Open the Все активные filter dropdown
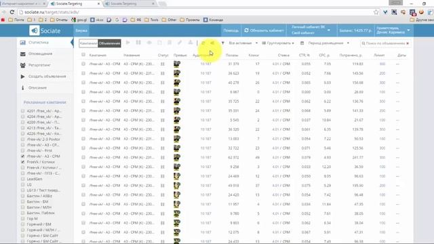The height and width of the screenshot is (244, 434). (x=243, y=43)
